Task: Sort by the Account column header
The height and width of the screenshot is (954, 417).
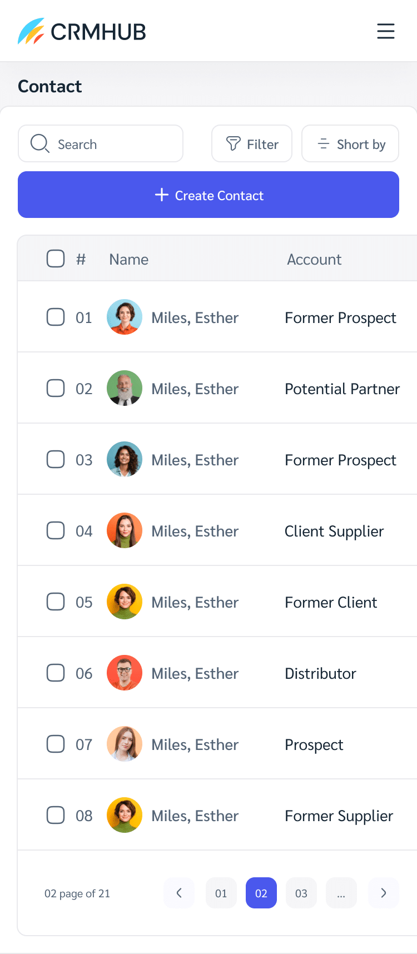Action: click(314, 259)
